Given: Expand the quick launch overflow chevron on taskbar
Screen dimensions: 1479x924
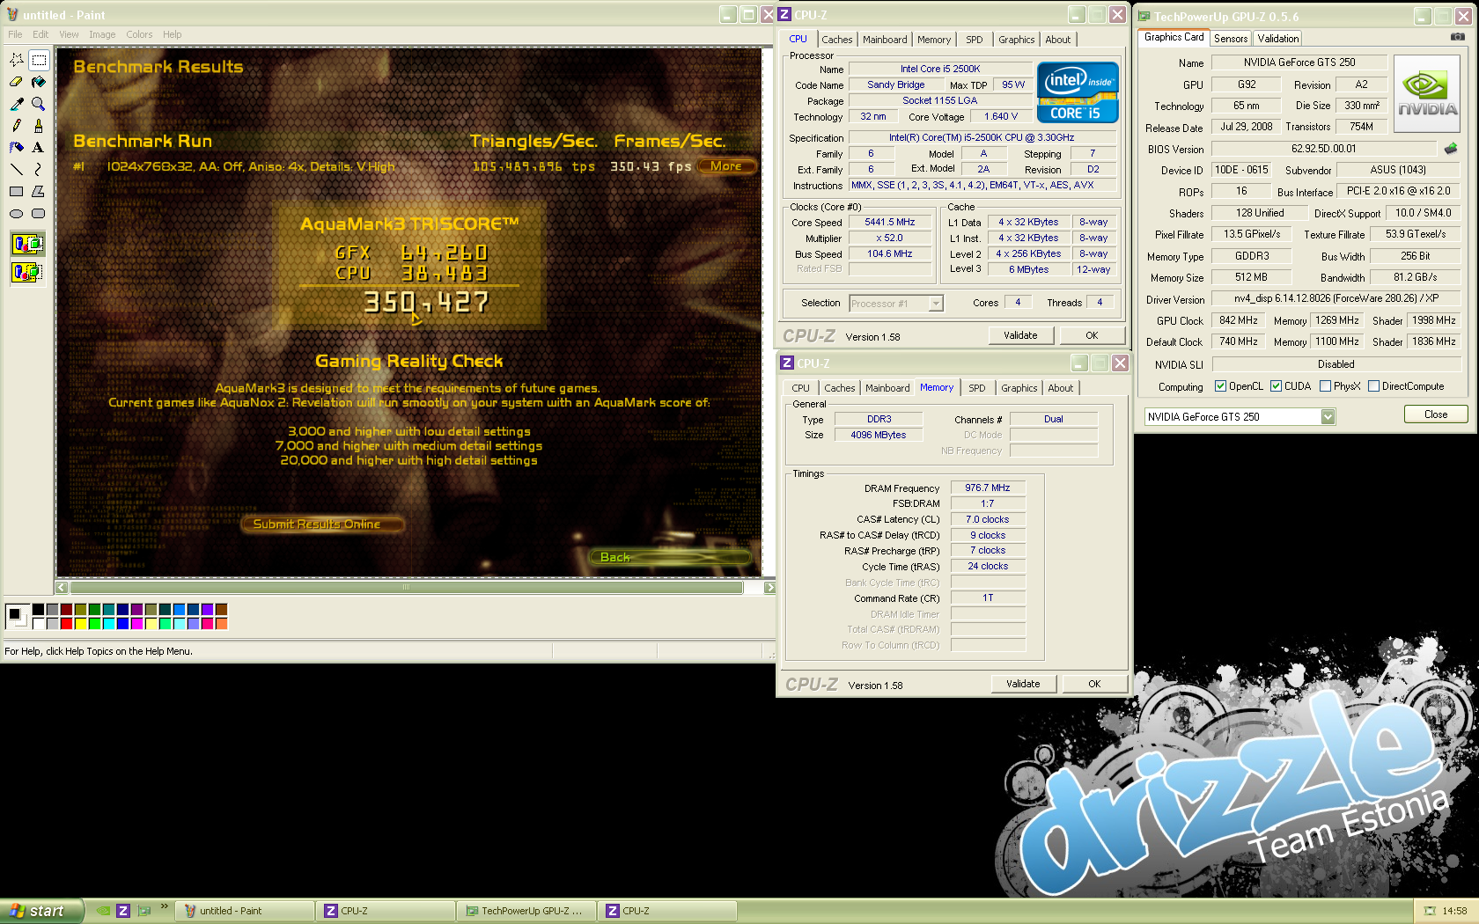Looking at the screenshot, I should point(164,906).
